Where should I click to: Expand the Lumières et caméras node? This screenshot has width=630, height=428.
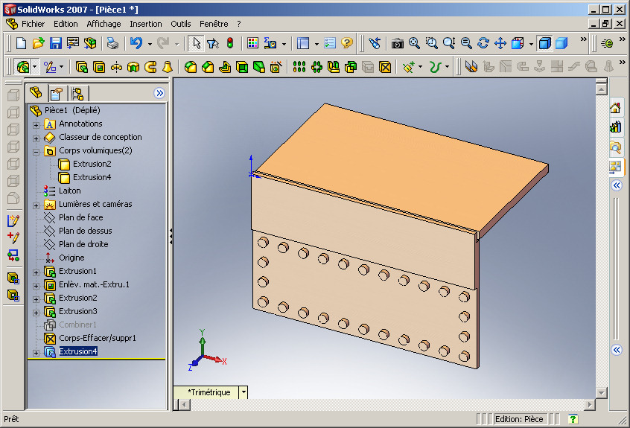36,205
